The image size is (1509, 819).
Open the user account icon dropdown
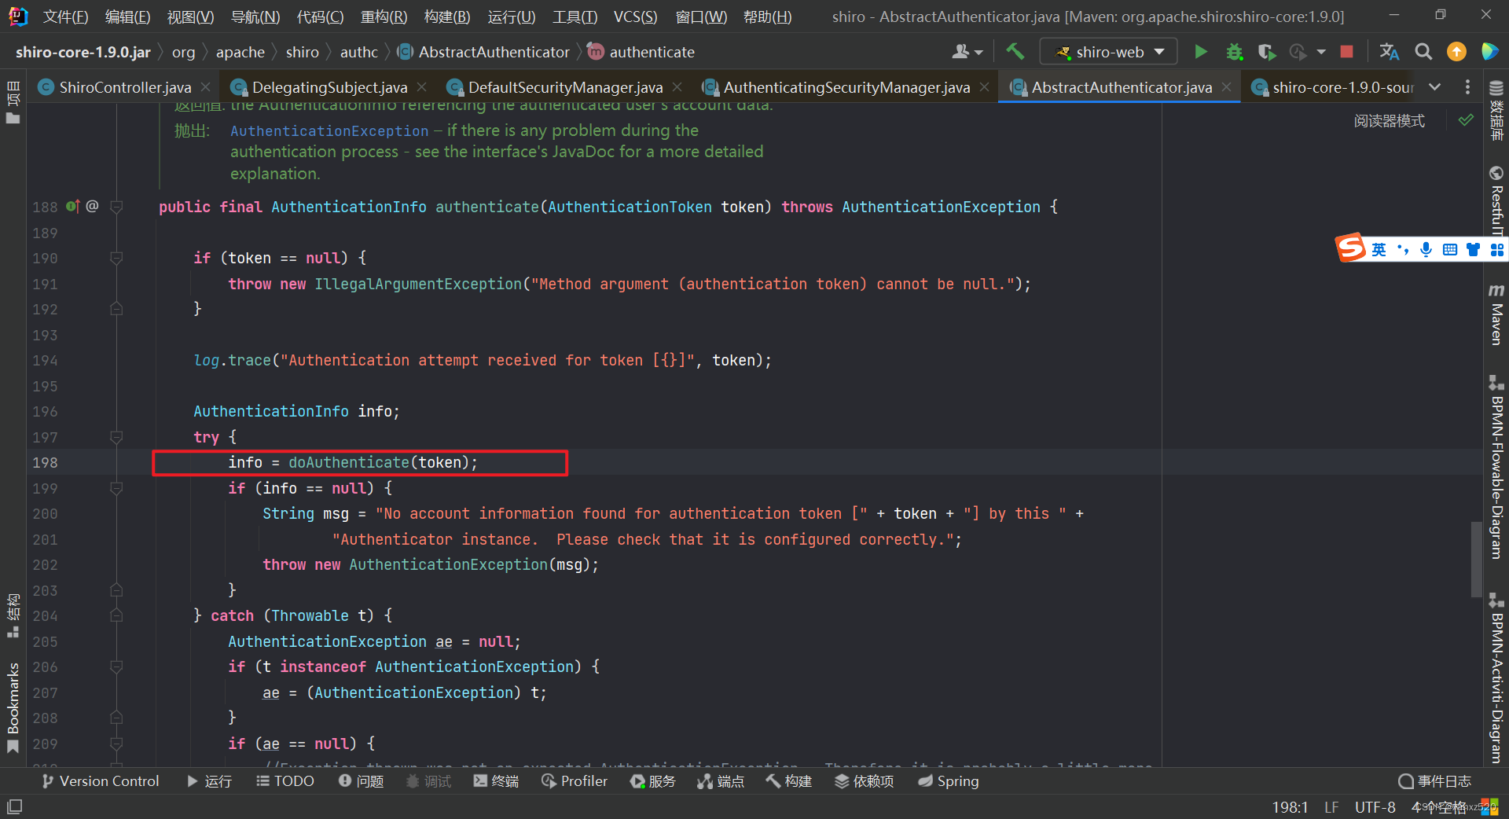coord(967,52)
